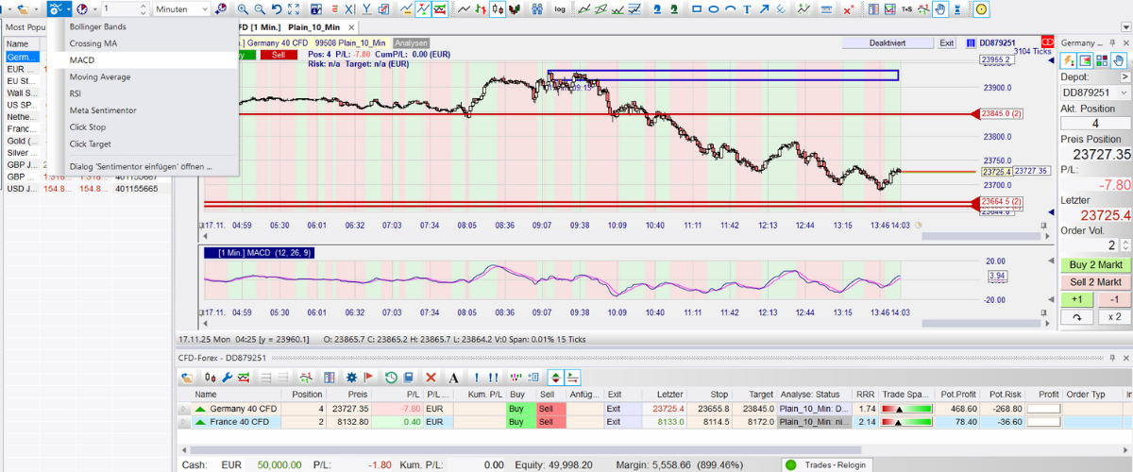Open the sentimentor icon dropdown arrow
This screenshot has width=1133, height=472.
pyautogui.click(x=70, y=9)
